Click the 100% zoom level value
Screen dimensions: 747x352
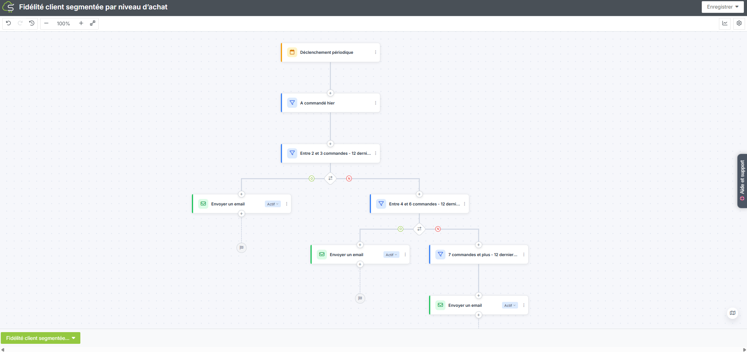(63, 23)
